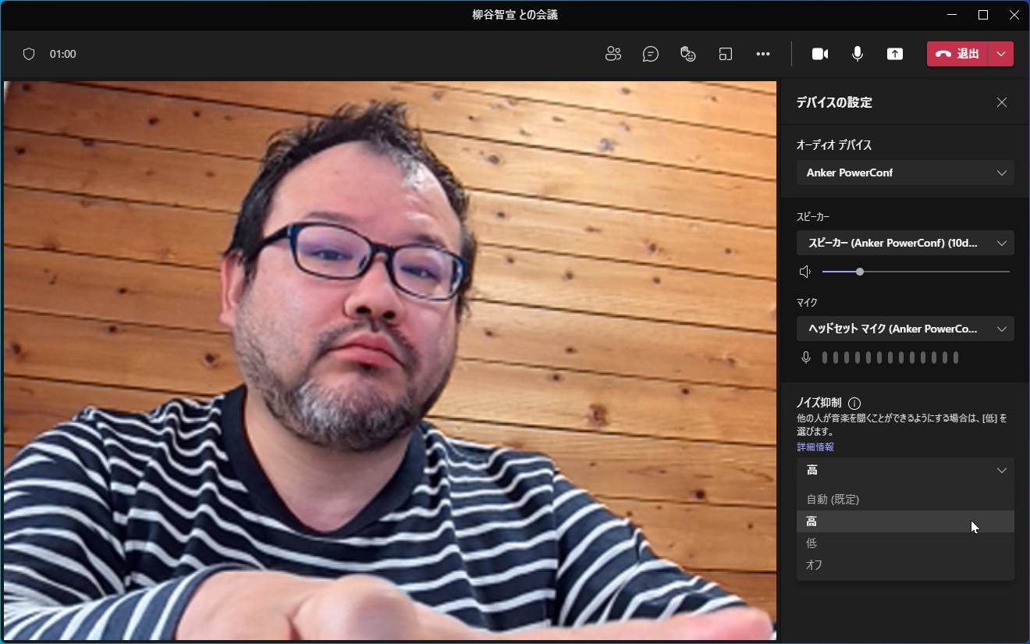Click the マイク section label
Viewport: 1030px width, 644px height.
click(807, 302)
